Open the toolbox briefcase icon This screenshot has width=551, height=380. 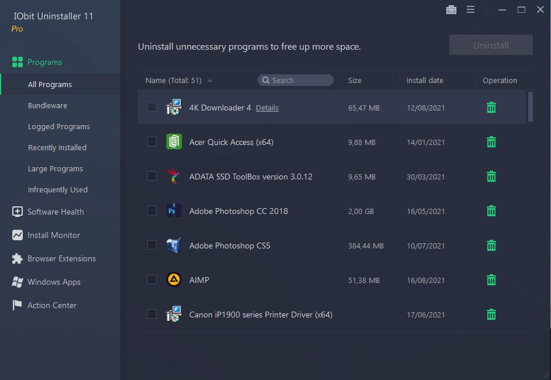[x=451, y=10]
